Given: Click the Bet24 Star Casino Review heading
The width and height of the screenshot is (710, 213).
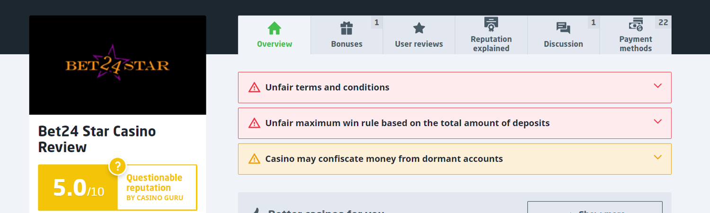Looking at the screenshot, I should 97,139.
